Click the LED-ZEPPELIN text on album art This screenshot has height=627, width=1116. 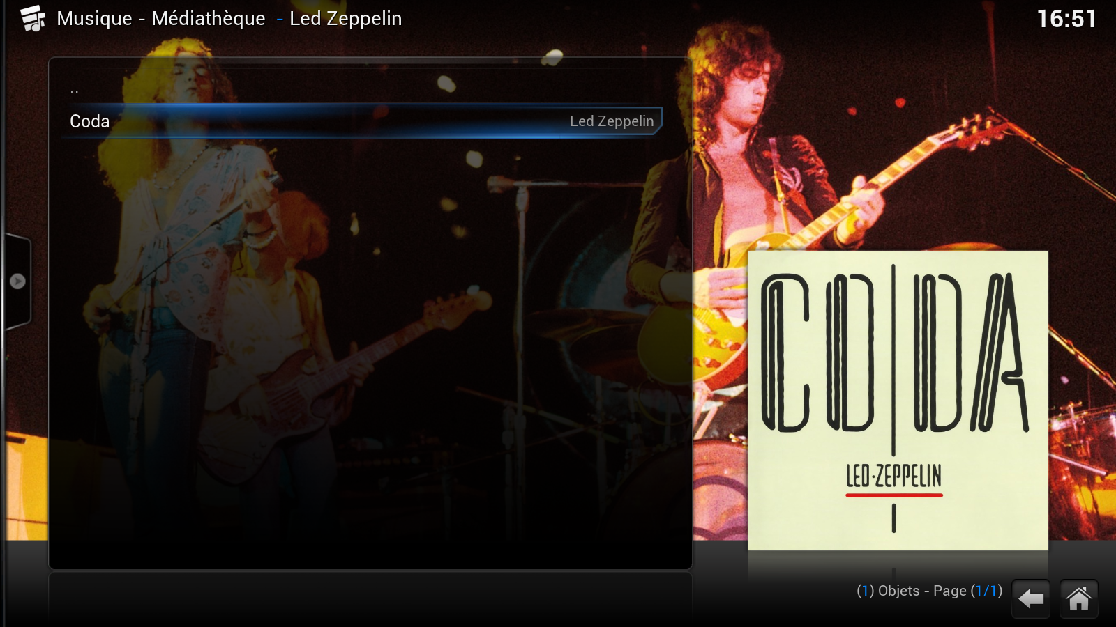(893, 477)
